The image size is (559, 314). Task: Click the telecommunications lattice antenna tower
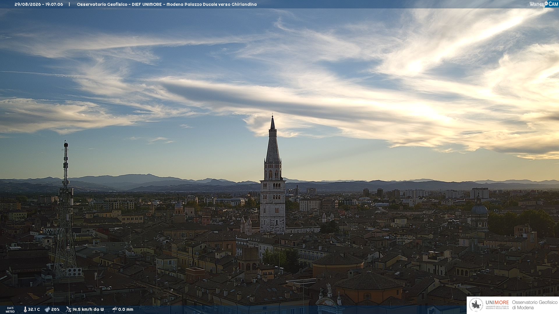point(66,209)
